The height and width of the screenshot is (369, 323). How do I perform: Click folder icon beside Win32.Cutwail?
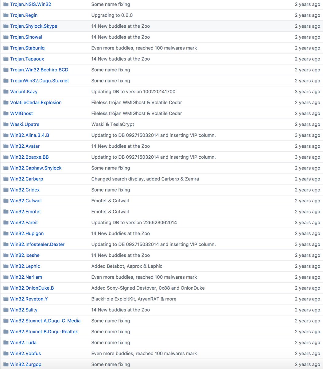click(x=6, y=200)
